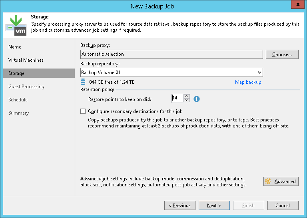
Task: Increase restore points with up arrow
Action: (187, 96)
